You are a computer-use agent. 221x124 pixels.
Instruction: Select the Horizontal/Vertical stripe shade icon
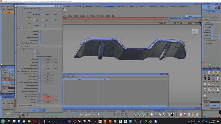click(x=209, y=79)
